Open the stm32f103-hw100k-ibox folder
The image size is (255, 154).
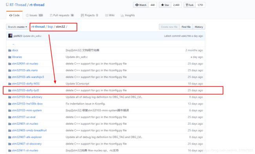tap(27, 104)
